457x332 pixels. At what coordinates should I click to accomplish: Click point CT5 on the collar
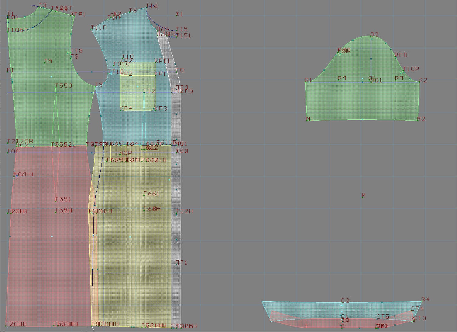pyautogui.click(x=378, y=318)
